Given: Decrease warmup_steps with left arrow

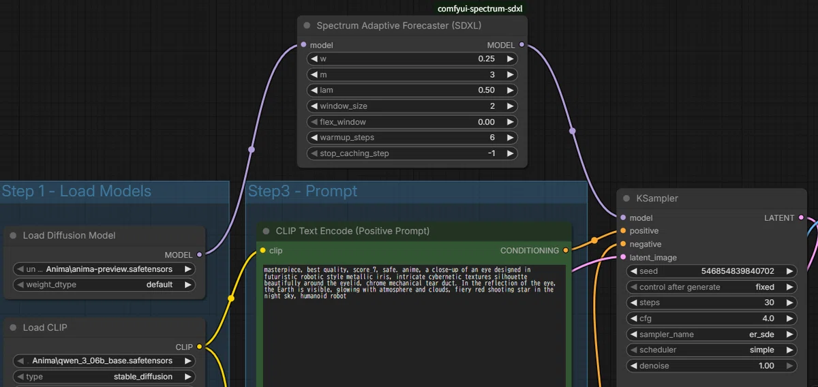Looking at the screenshot, I should (314, 138).
